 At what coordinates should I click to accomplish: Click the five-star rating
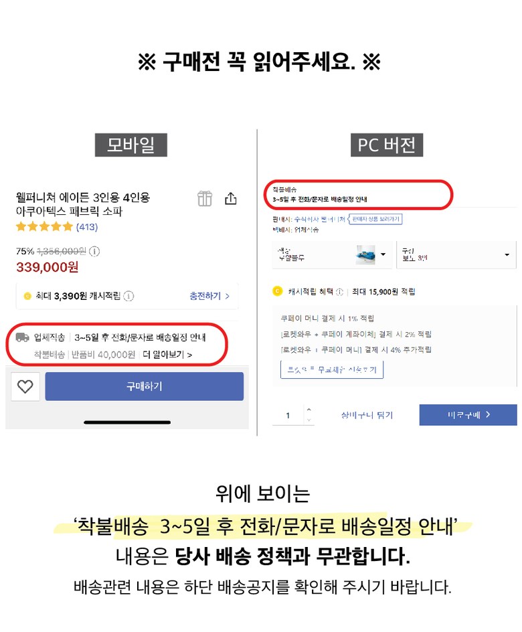(44, 226)
